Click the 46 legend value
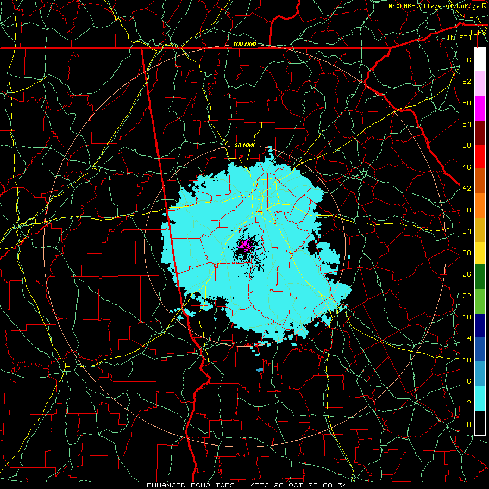The image size is (489, 489). (467, 167)
